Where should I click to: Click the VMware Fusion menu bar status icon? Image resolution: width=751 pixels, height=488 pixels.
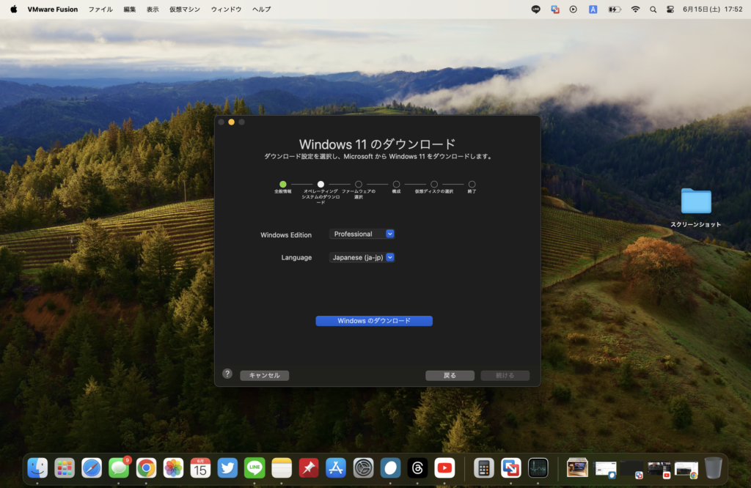(554, 10)
